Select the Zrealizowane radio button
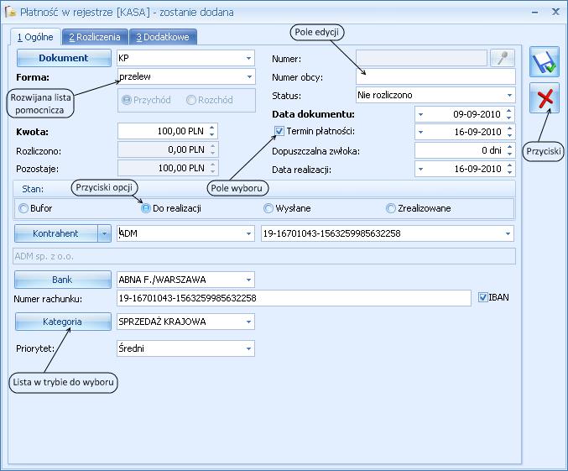The width and height of the screenshot is (568, 471). point(390,208)
